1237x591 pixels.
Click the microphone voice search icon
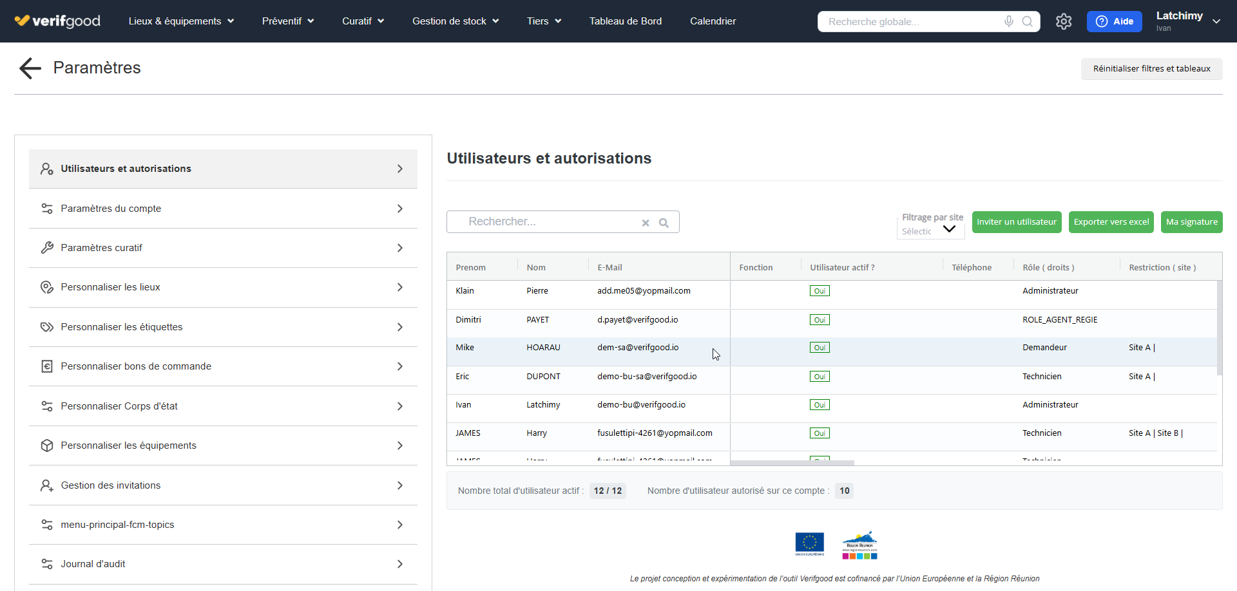coord(1009,21)
